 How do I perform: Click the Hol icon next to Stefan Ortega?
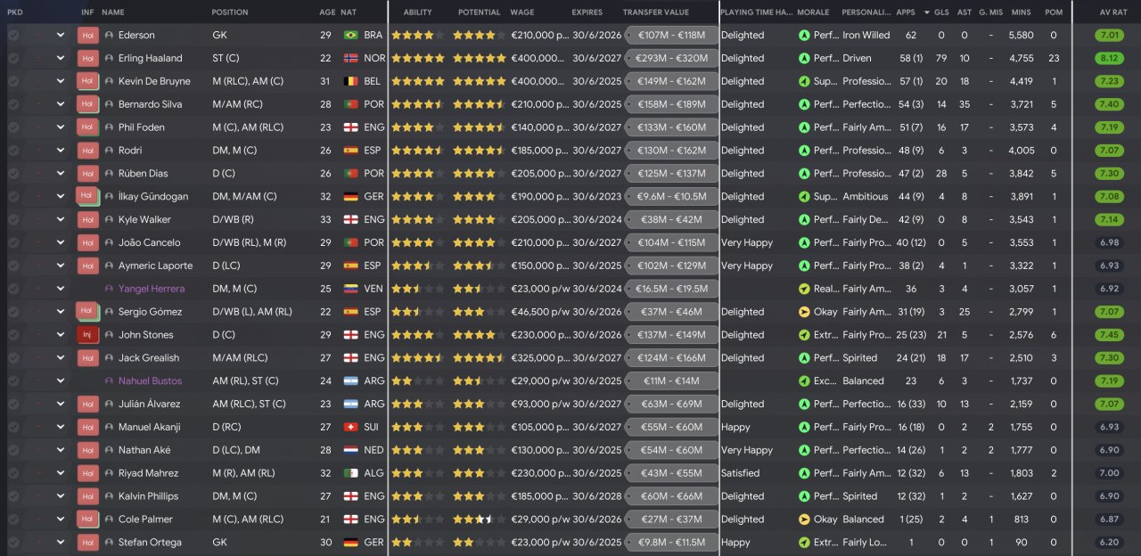tap(87, 543)
